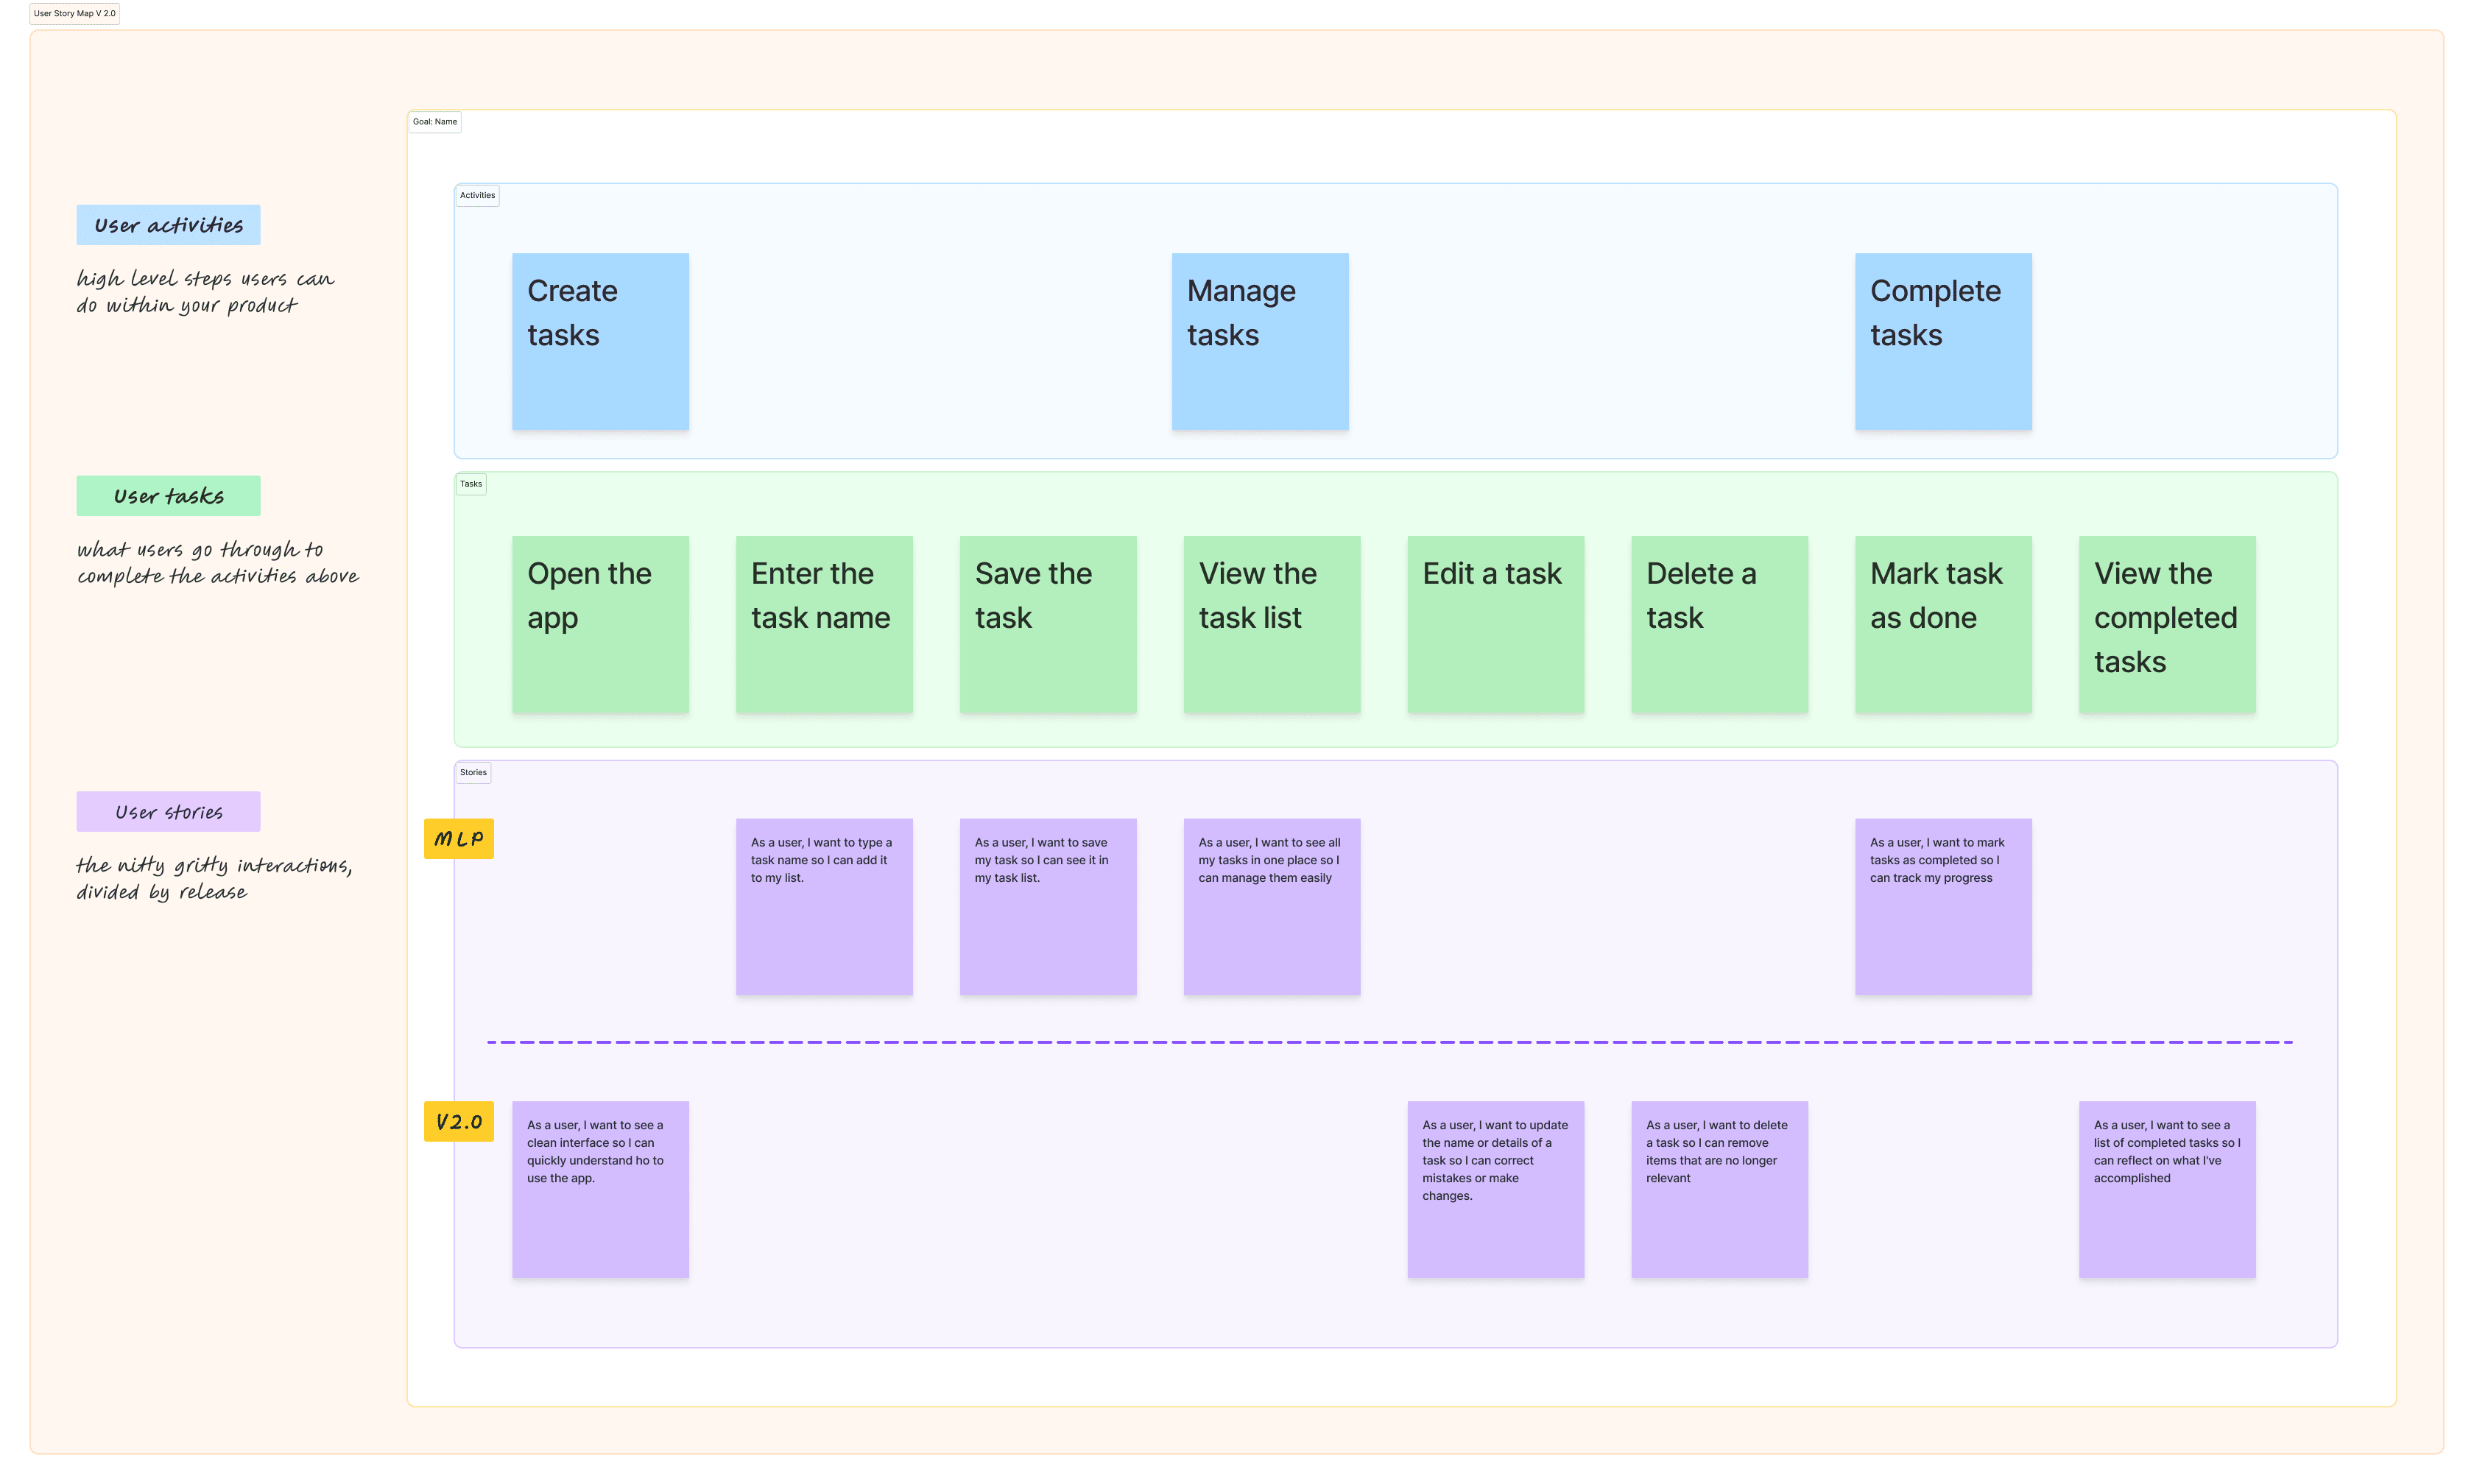Select the 'Create tasks' blue sticky note

point(600,341)
